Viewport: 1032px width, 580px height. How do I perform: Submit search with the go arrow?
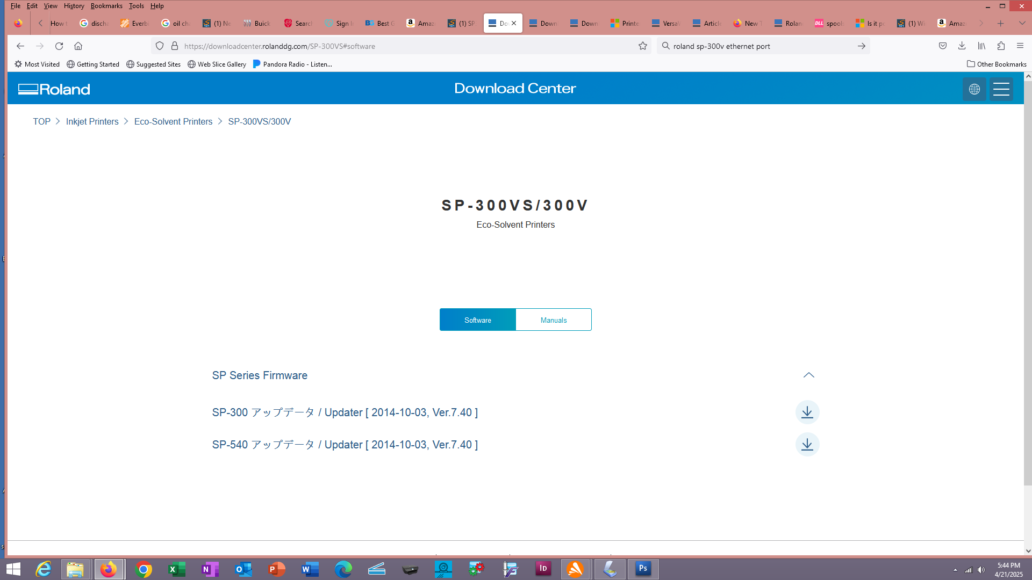(x=861, y=46)
